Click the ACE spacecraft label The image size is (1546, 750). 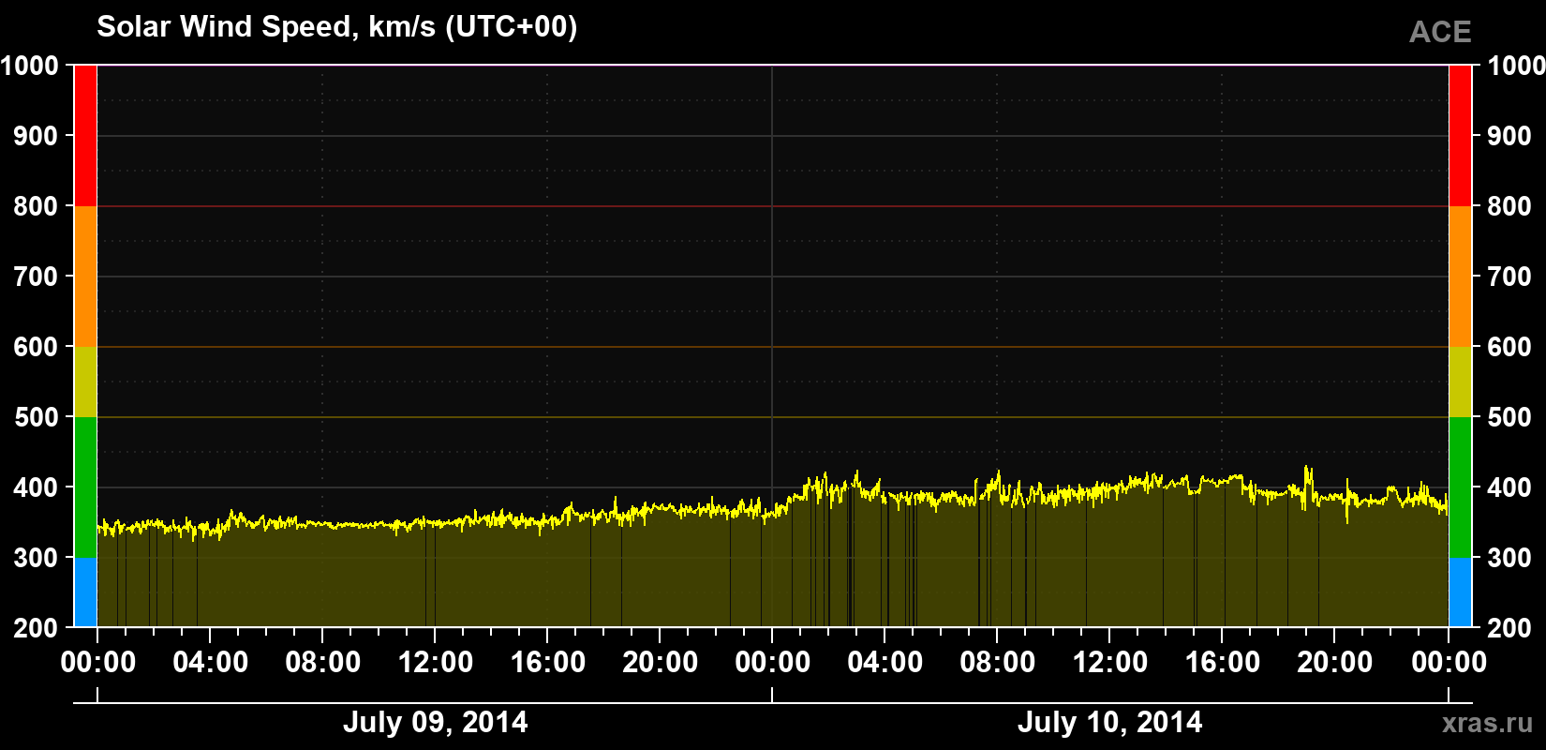[x=1440, y=32]
